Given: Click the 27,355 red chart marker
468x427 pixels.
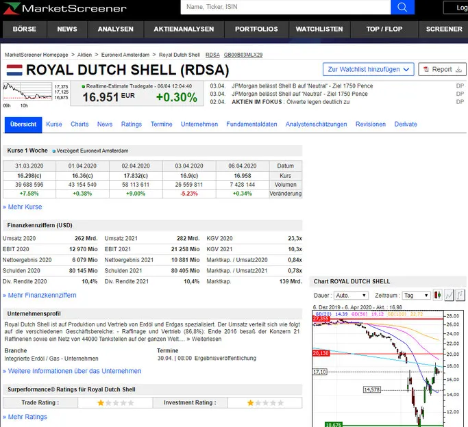Looking at the screenshot, I should (321, 319).
